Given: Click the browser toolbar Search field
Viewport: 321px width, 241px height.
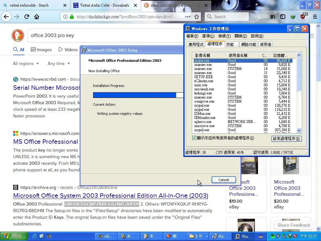Looking at the screenshot, I should click(227, 17).
